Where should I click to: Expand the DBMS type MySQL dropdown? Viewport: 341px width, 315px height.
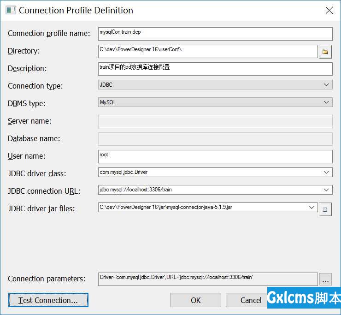326,102
